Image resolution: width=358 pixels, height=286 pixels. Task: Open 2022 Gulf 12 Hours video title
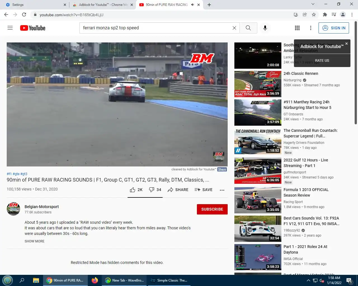pos(306,163)
